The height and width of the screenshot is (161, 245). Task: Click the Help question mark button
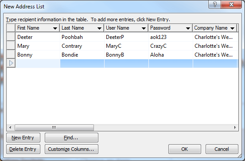click(215, 4)
